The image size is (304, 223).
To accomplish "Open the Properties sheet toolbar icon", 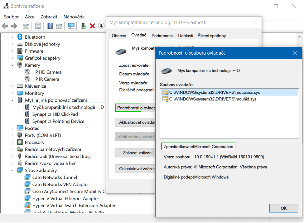I will click(x=38, y=26).
